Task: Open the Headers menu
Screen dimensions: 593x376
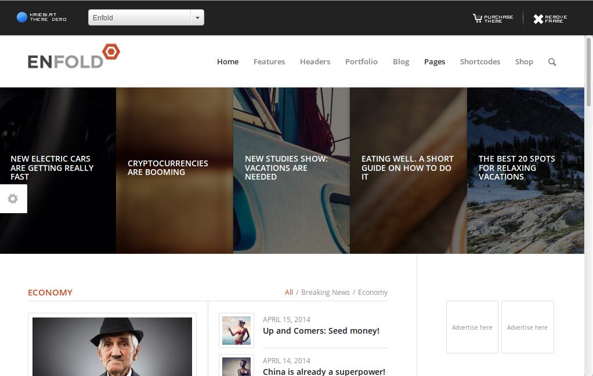Action: coord(315,61)
